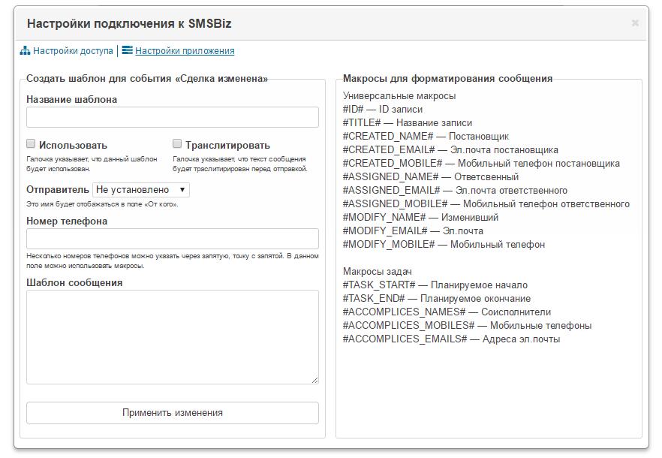
Task: Click the access settings hierarchy icon
Action: (x=25, y=51)
